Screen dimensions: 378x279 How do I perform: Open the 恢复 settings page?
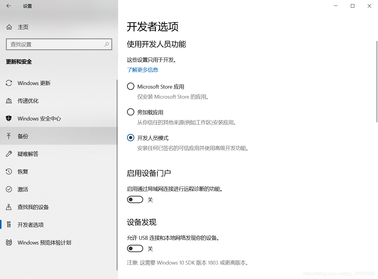click(x=59, y=172)
